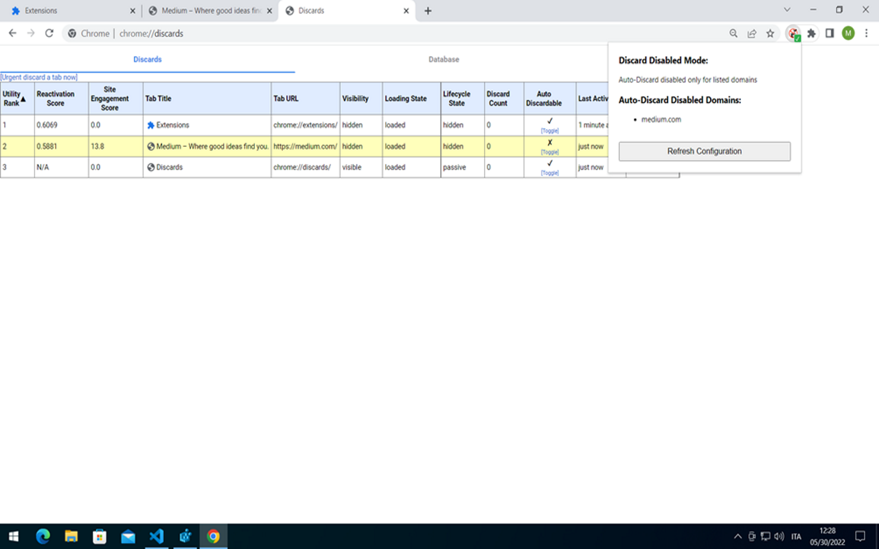Click the ITA language indicator
Image resolution: width=879 pixels, height=549 pixels.
[796, 537]
